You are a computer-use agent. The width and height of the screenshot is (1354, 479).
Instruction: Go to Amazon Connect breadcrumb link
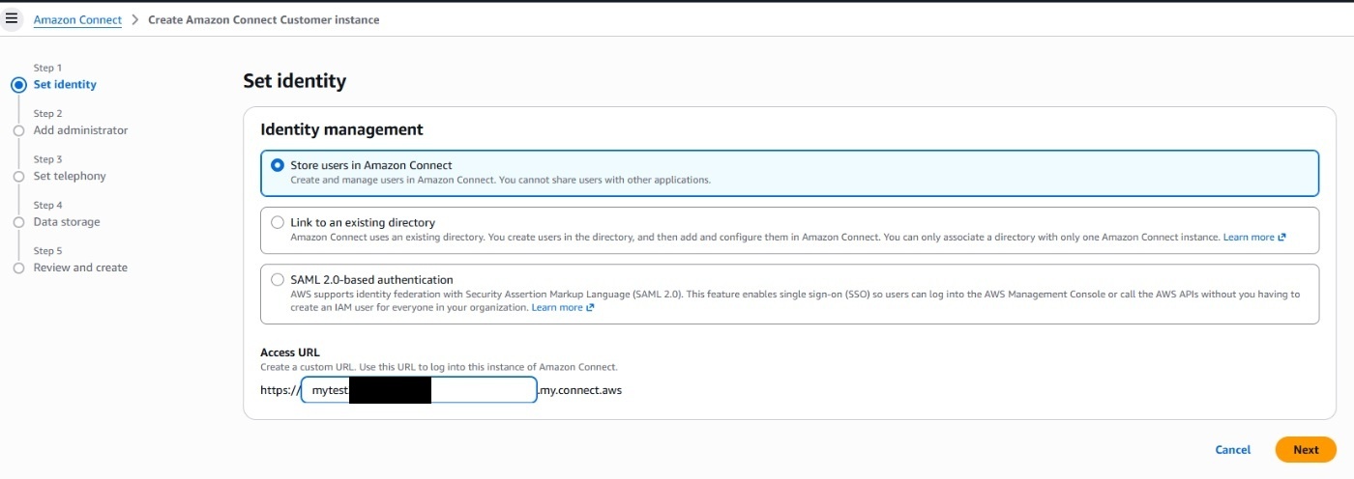click(x=77, y=19)
